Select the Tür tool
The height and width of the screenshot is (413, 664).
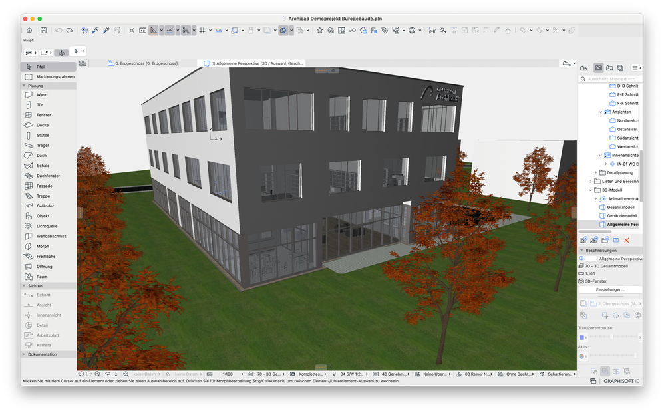[49, 105]
